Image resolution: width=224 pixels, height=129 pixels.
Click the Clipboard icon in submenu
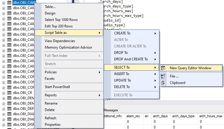[x=163, y=83]
